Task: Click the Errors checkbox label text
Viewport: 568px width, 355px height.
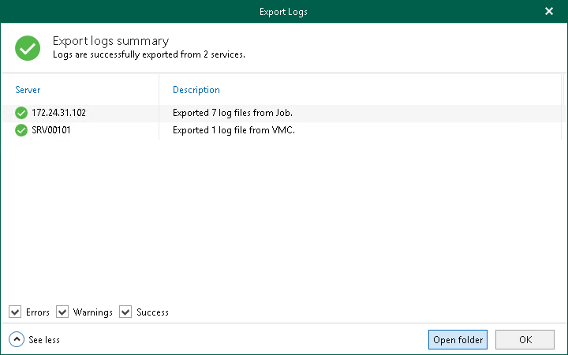Action: click(x=38, y=312)
